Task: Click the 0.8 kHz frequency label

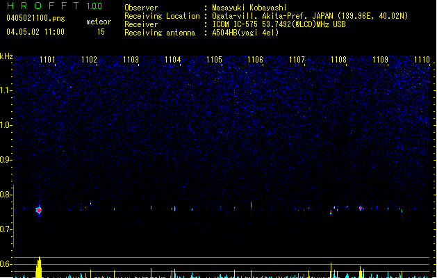Action: pos(6,195)
